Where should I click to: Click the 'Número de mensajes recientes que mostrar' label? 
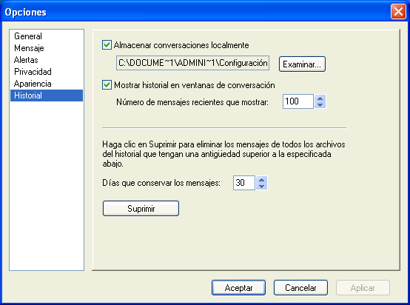(192, 102)
